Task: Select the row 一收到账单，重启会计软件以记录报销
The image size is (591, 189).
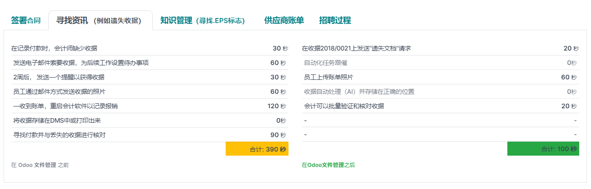Action: pyautogui.click(x=150, y=106)
